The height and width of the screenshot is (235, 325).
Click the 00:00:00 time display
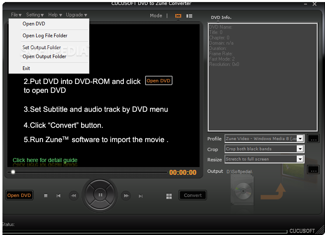tap(183, 172)
